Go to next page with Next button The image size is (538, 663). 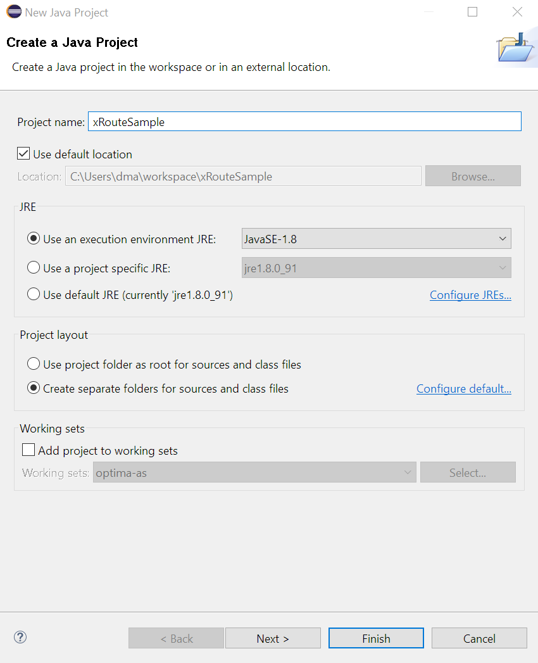pos(273,638)
